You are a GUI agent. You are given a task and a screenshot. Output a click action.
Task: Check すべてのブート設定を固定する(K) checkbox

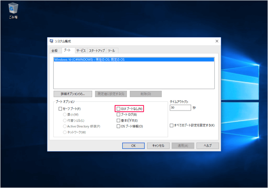pyautogui.click(x=171, y=126)
